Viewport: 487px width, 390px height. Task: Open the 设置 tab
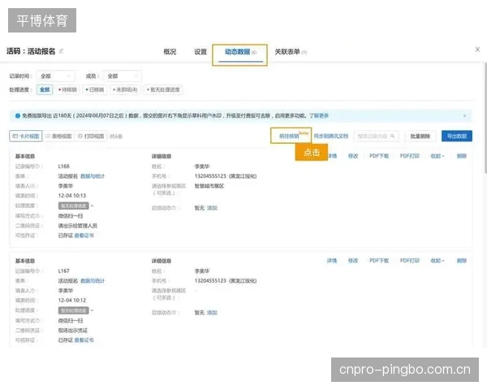[x=200, y=52]
